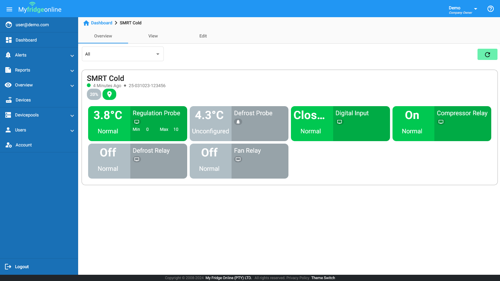Click the Defrost Relay Off value
The width and height of the screenshot is (500, 281).
(108, 153)
